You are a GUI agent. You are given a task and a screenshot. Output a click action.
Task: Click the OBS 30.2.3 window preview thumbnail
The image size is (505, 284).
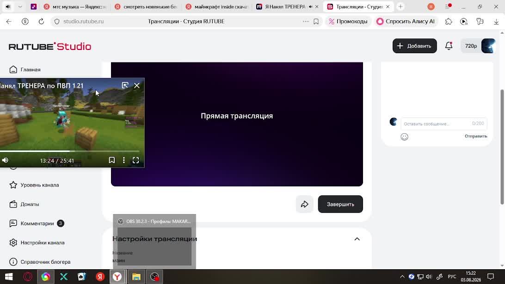click(x=154, y=241)
